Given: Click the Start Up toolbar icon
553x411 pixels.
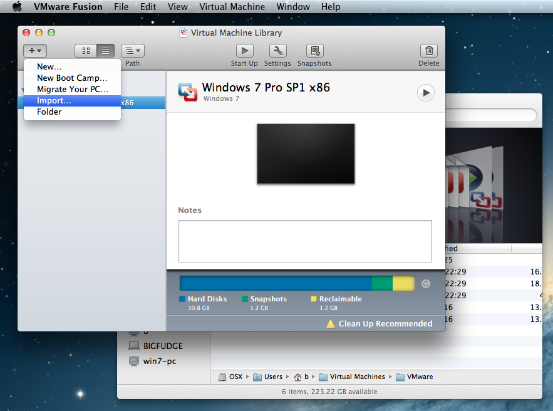Looking at the screenshot, I should [244, 51].
